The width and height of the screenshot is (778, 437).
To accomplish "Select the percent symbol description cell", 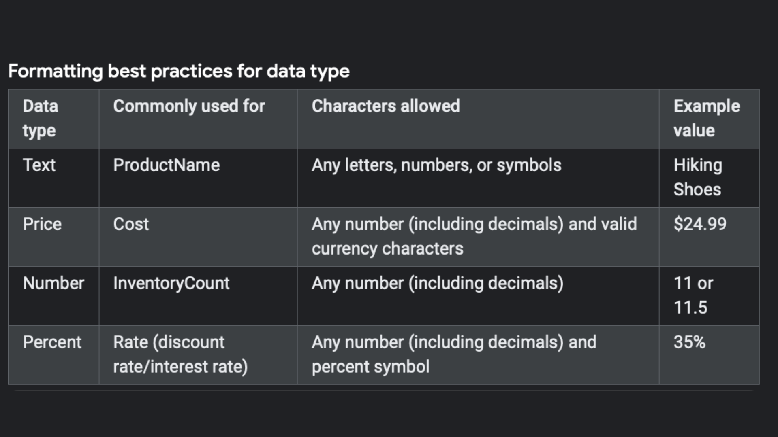I will [478, 355].
